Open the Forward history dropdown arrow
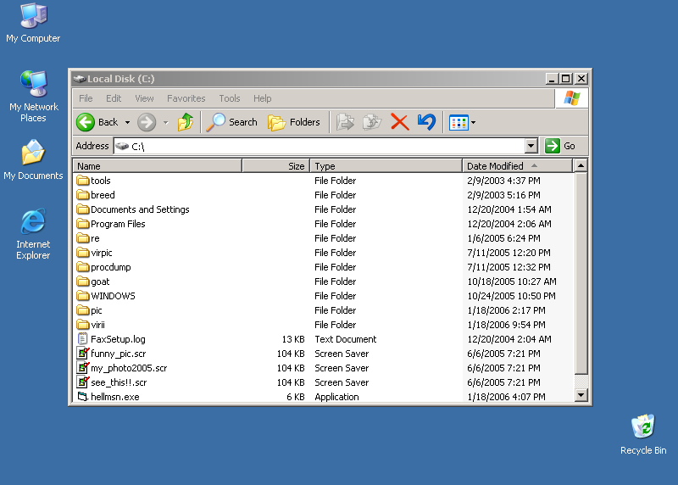Image resolution: width=678 pixels, height=485 pixels. pos(165,122)
